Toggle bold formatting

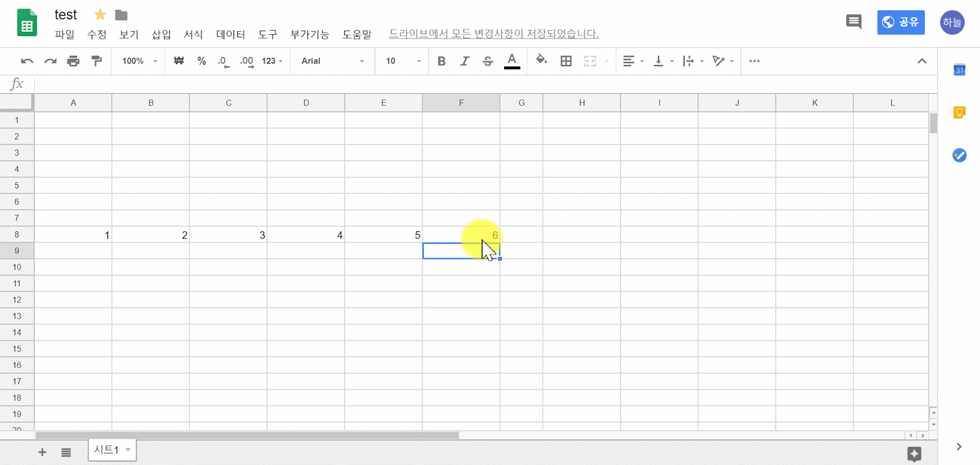pyautogui.click(x=442, y=61)
